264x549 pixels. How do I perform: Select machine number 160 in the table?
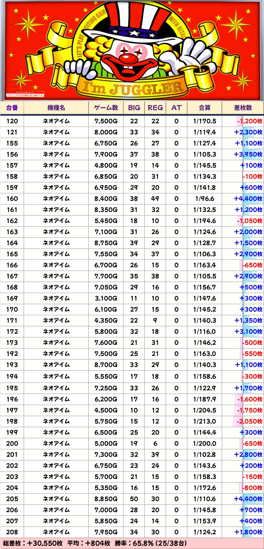12,199
